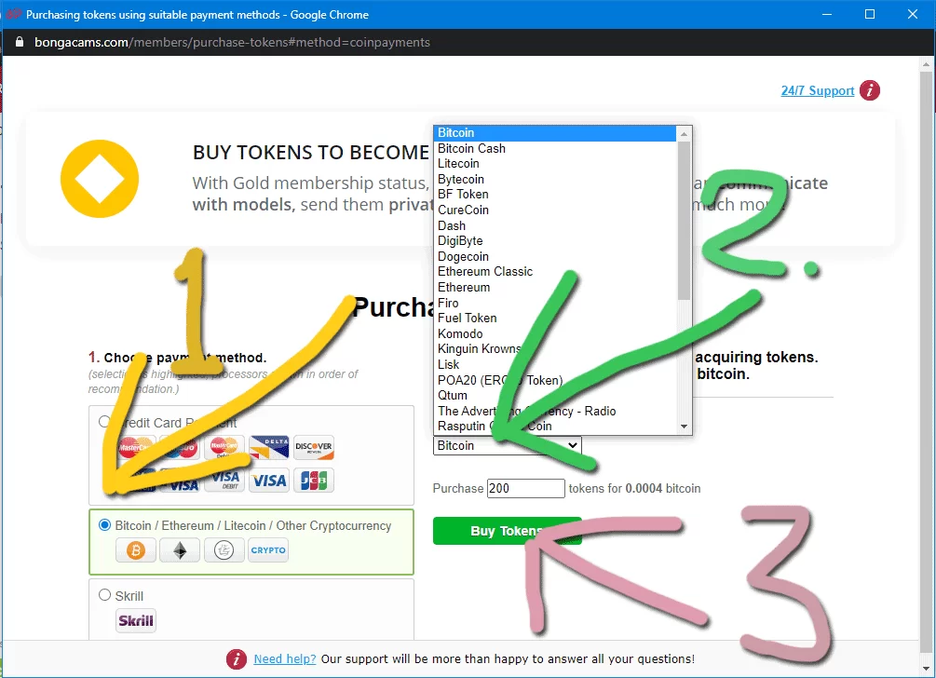Click the JCB card icon
The height and width of the screenshot is (678, 936).
314,481
